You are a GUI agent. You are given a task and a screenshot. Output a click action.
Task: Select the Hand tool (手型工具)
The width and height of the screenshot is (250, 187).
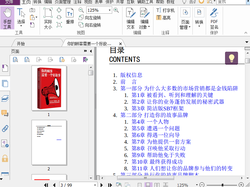point(7,18)
